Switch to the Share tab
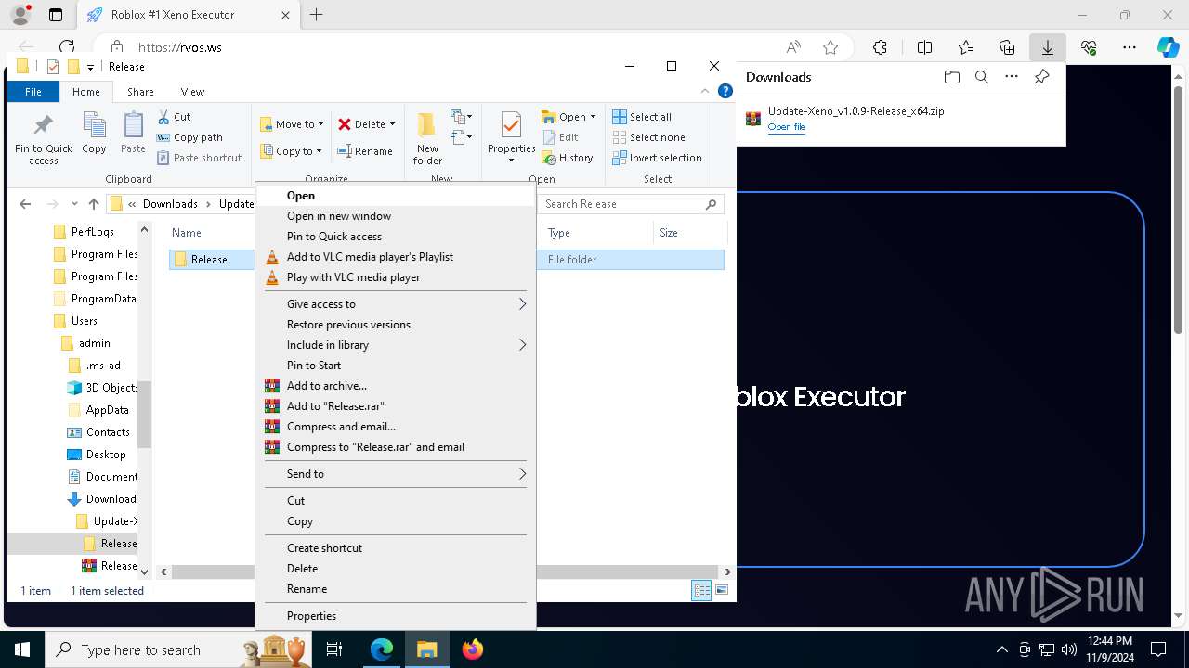1189x668 pixels. coord(140,92)
